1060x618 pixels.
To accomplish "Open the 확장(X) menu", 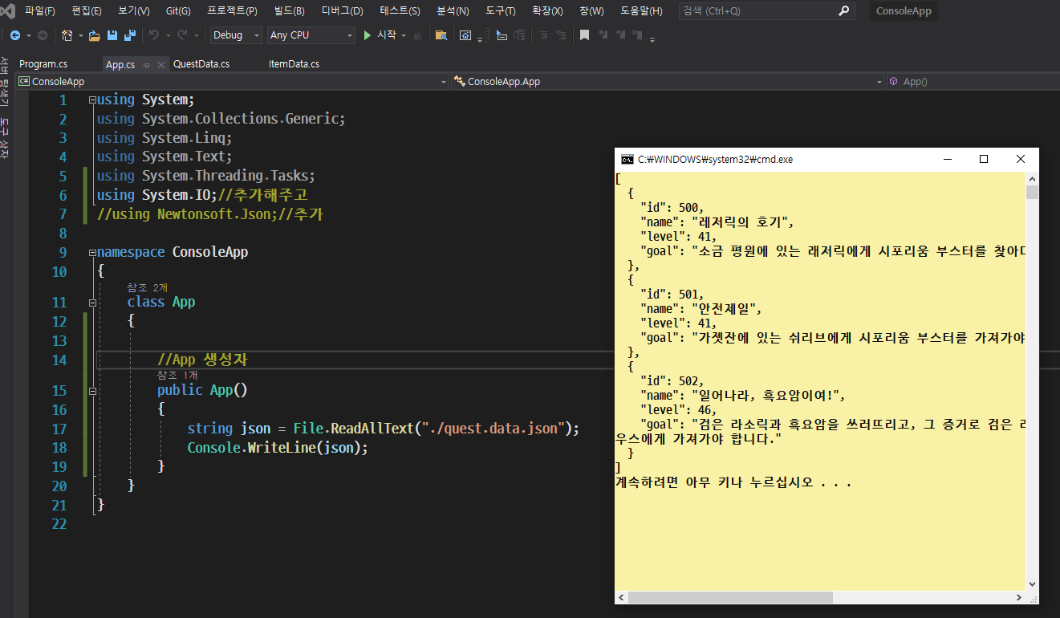I will click(x=547, y=11).
